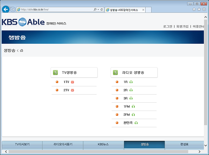Open the 2TV live link
Screen dimensions: 209x155
tap(66, 90)
